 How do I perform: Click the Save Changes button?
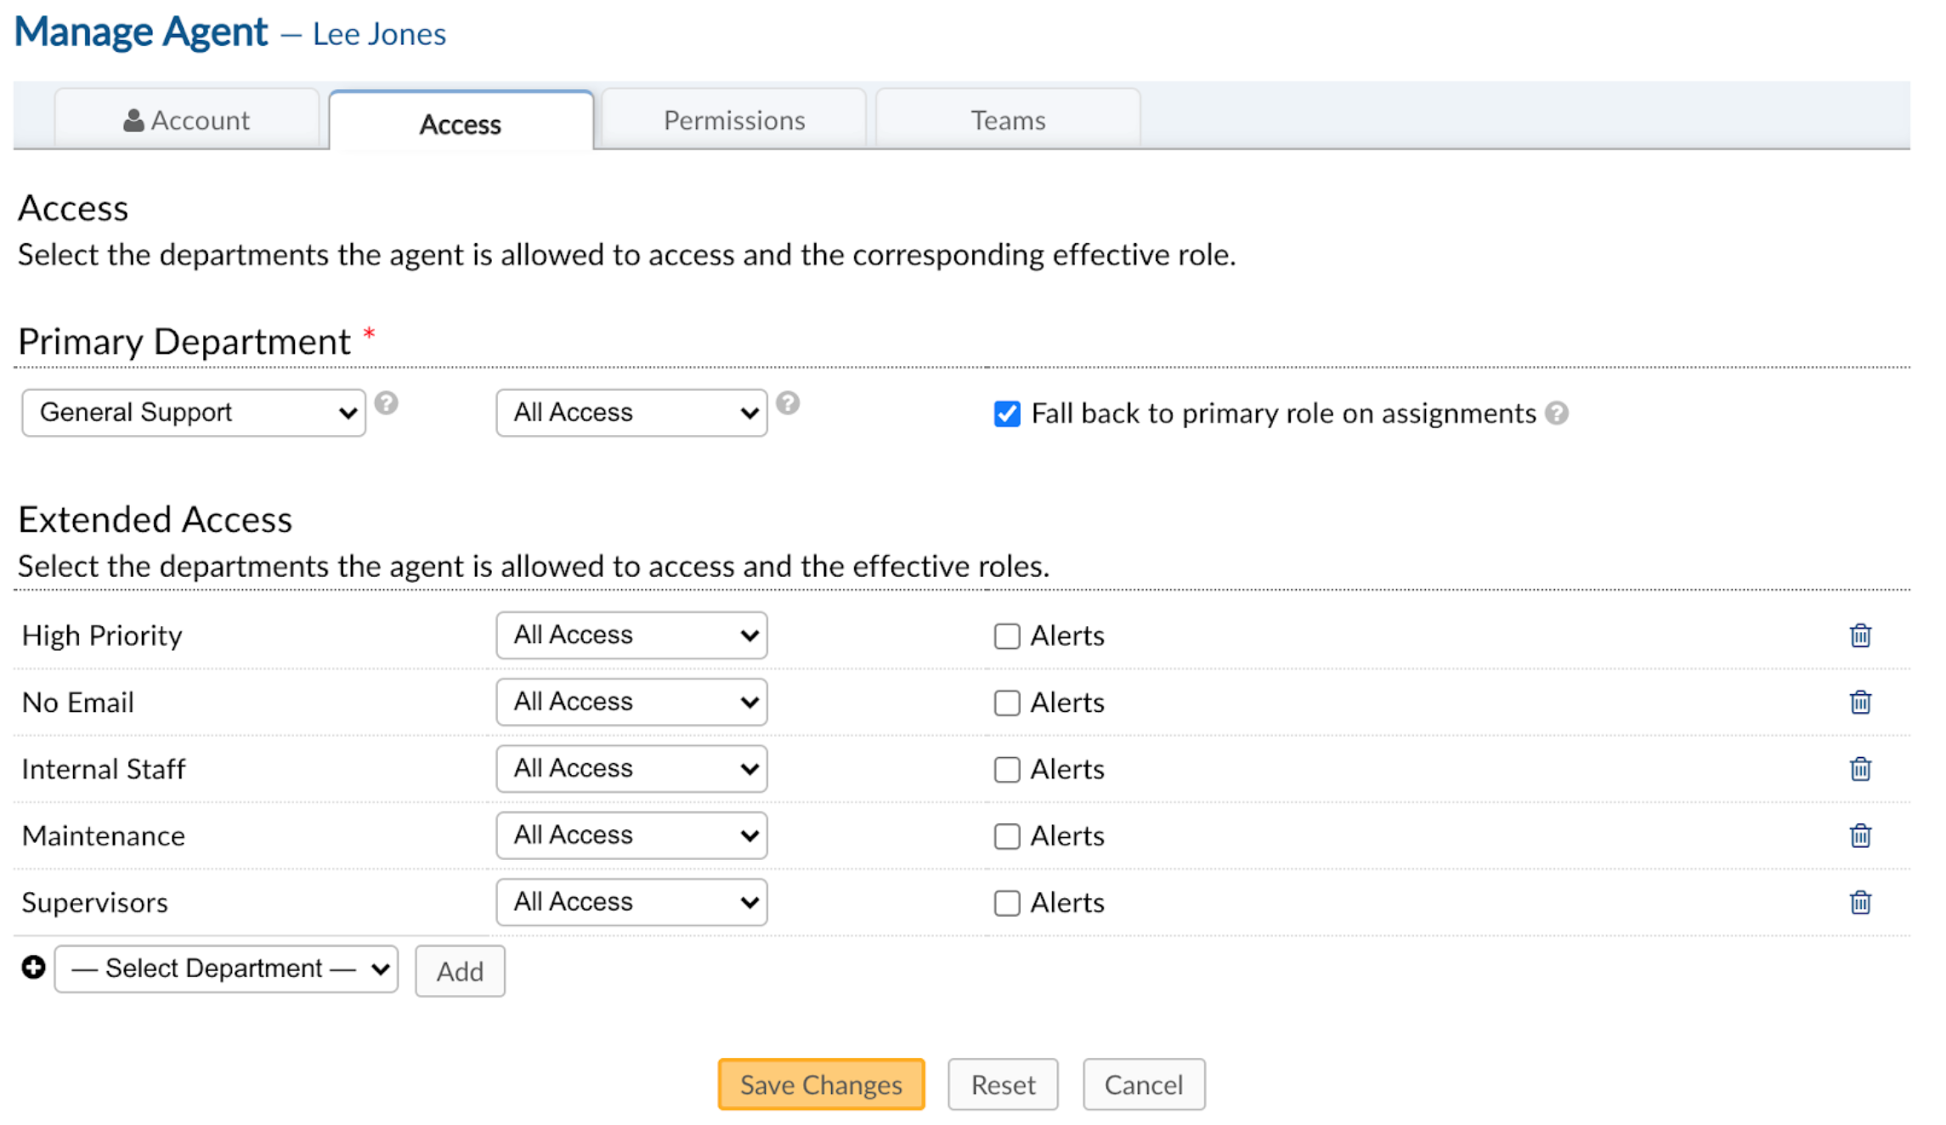[x=820, y=1085]
